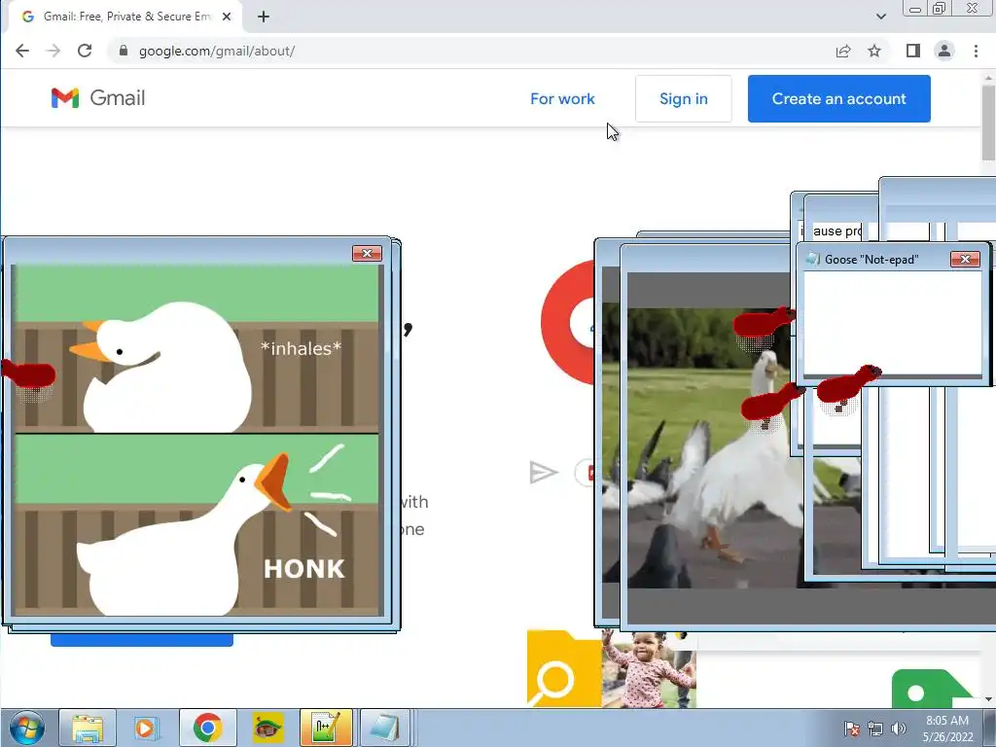The width and height of the screenshot is (996, 747).
Task: Open the Windows Start button
Action: (x=26, y=728)
